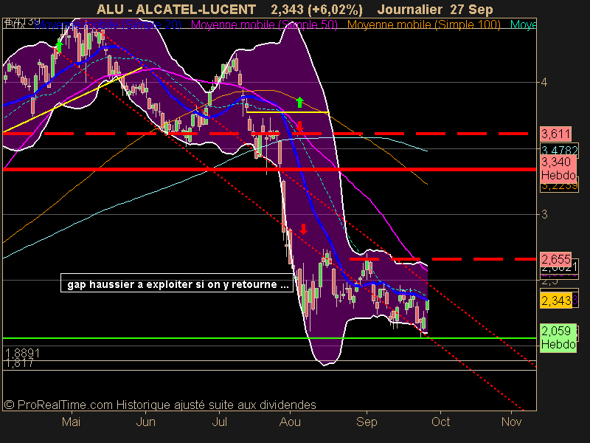
Task: Click the 'Moyenne mobile (Simple 50)' legend label
Action: pyautogui.click(x=264, y=25)
